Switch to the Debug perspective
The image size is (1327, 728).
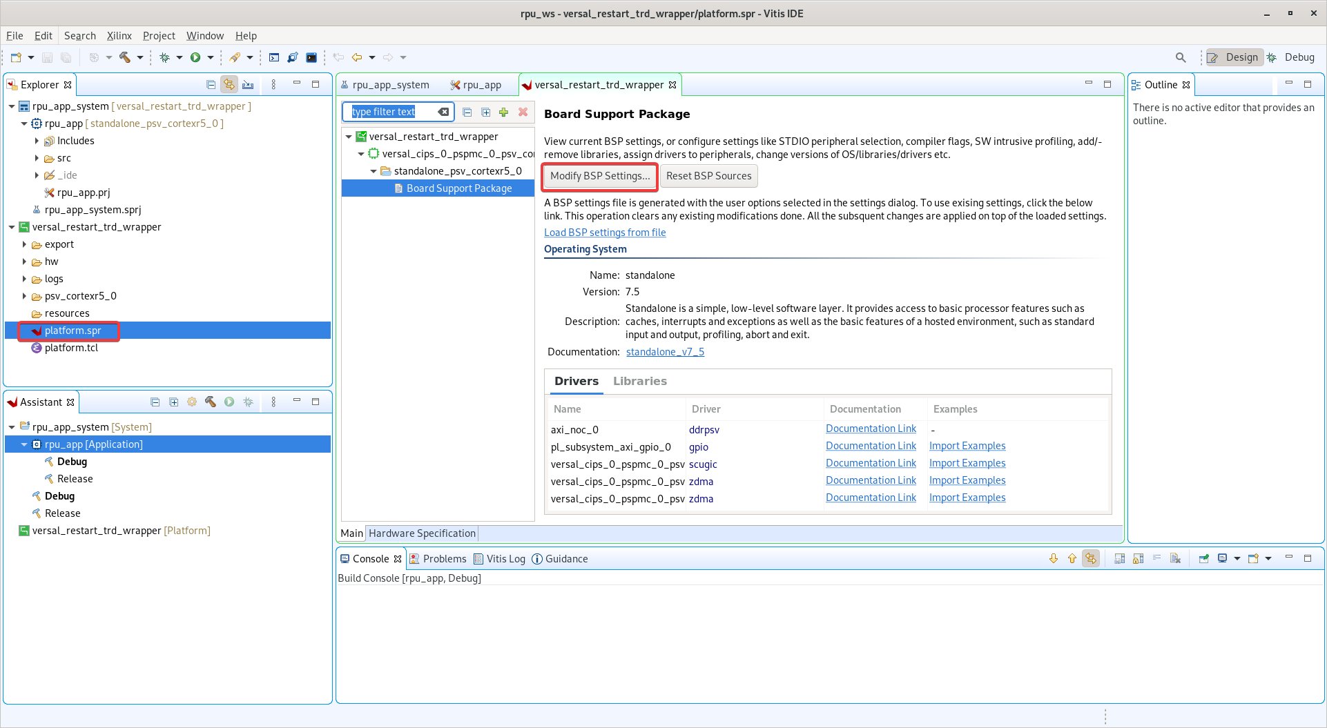point(1291,57)
